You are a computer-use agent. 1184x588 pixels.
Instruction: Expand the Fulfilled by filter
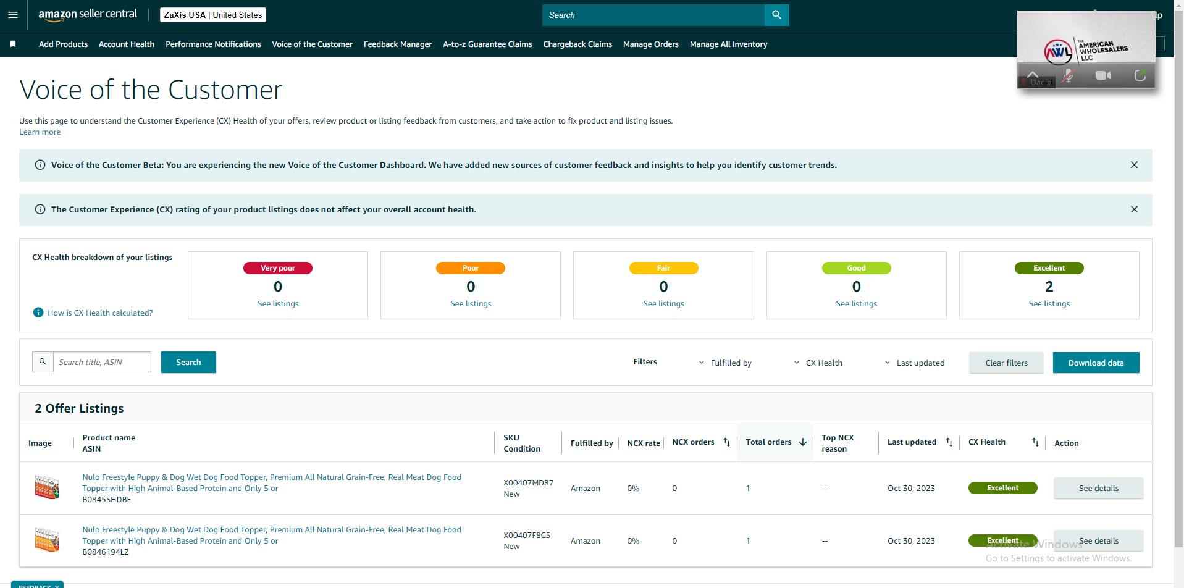point(725,363)
